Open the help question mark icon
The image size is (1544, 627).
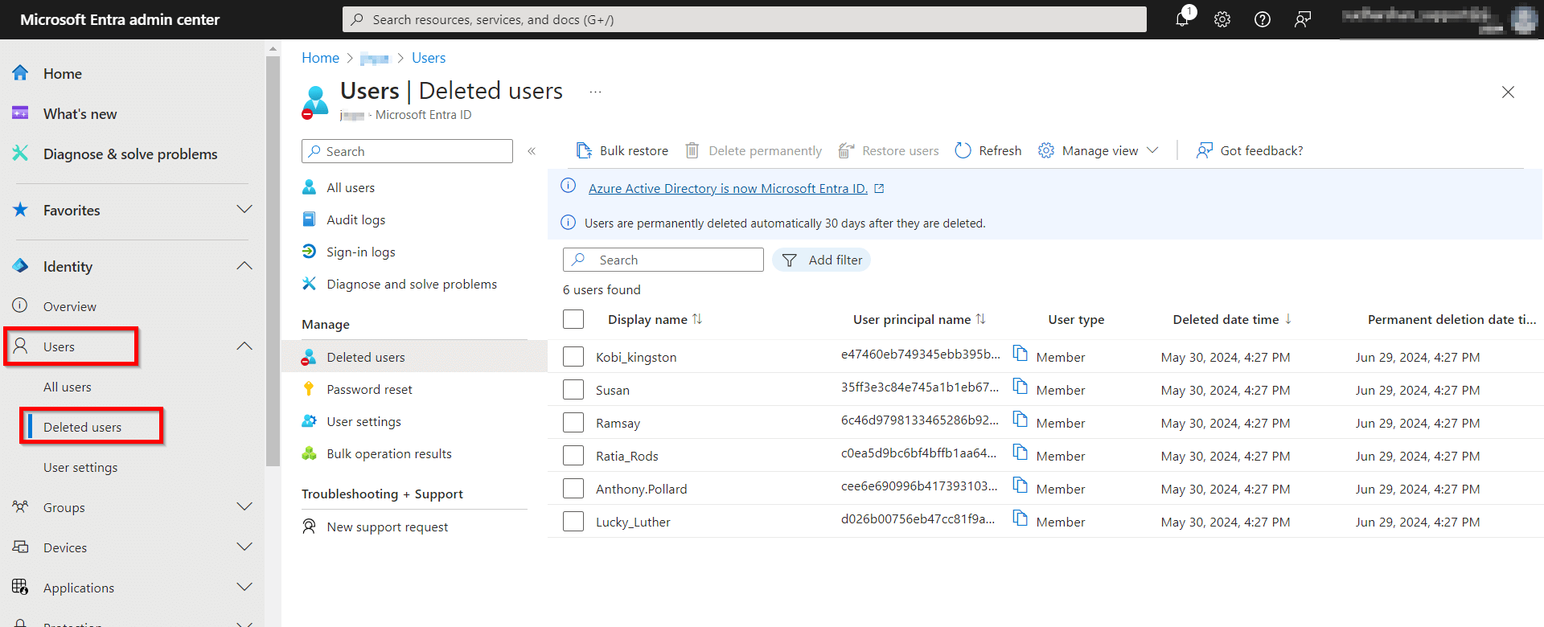1263,19
